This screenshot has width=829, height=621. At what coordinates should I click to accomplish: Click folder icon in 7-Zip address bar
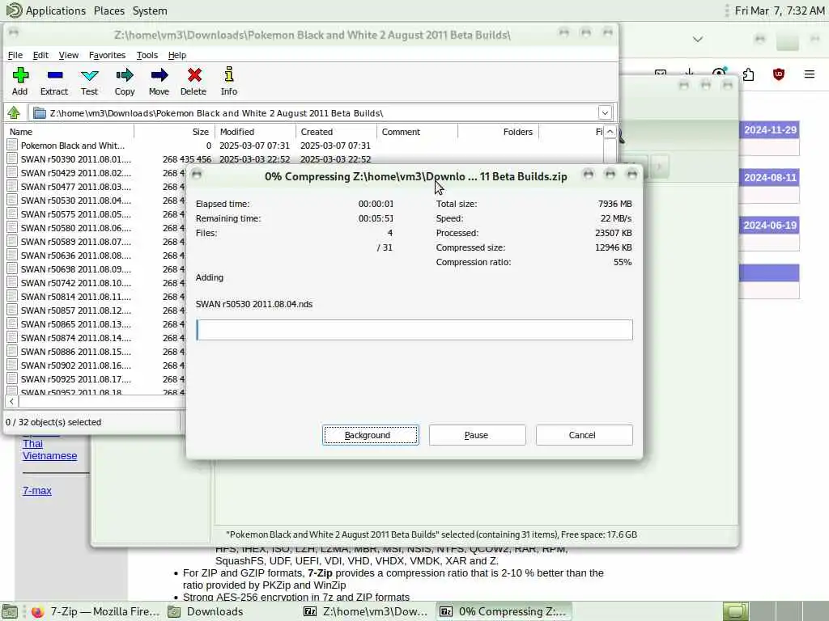[x=39, y=113]
